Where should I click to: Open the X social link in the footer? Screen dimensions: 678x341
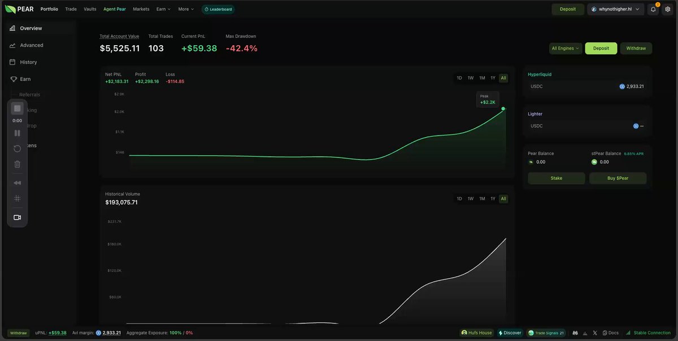click(595, 333)
